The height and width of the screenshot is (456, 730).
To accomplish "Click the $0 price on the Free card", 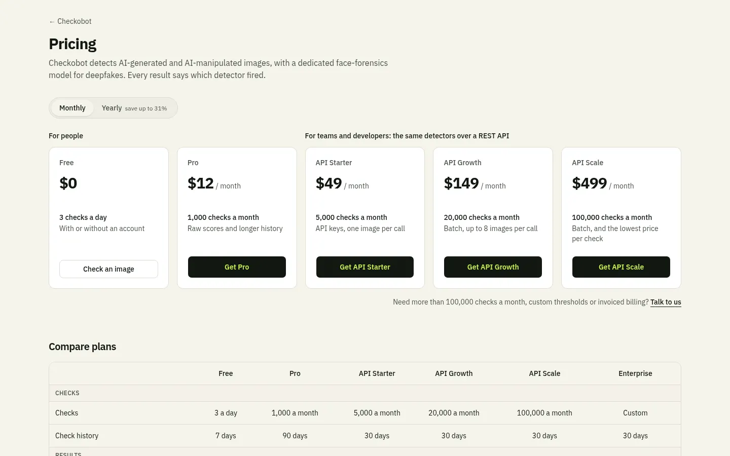I will (68, 183).
